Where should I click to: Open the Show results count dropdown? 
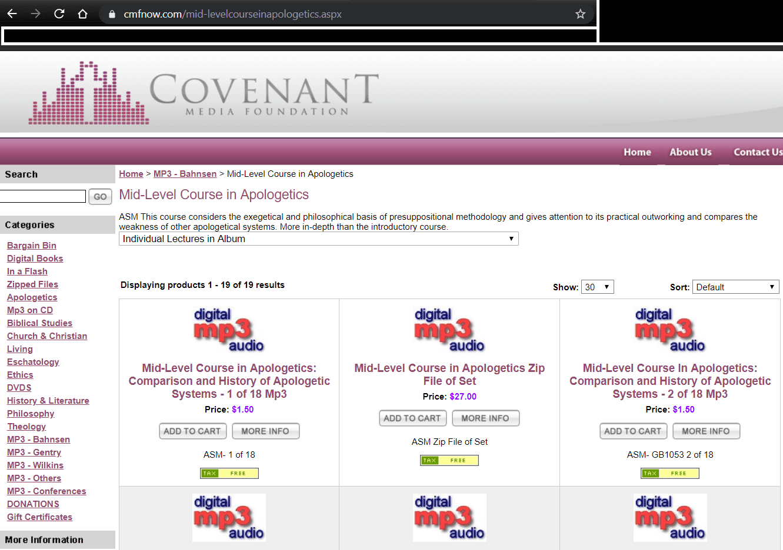pos(597,287)
